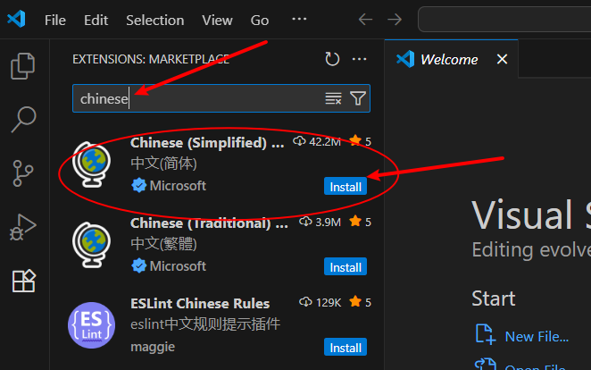The height and width of the screenshot is (370, 591).
Task: Install Chinese (Traditional) language pack
Action: 345,266
